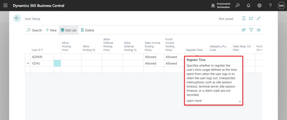Click the empty new row User ID cell
The image size is (287, 120).
42,70
